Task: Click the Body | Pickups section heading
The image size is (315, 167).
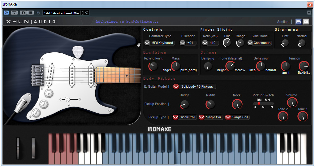Action: pyautogui.click(x=159, y=78)
